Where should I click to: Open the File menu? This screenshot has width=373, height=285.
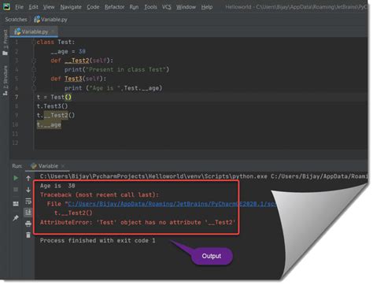19,7
